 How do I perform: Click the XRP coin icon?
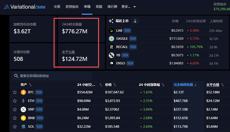(23, 109)
